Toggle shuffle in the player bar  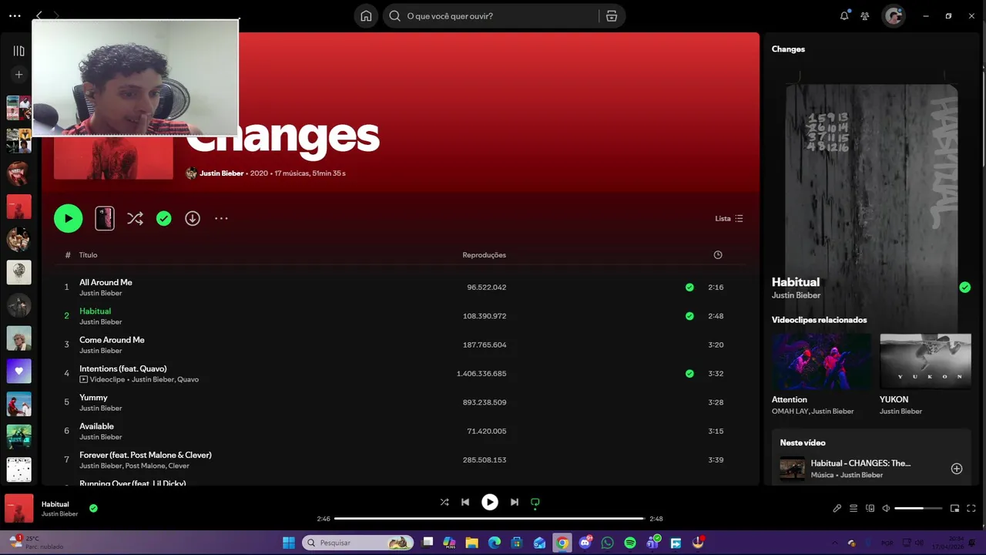click(444, 502)
